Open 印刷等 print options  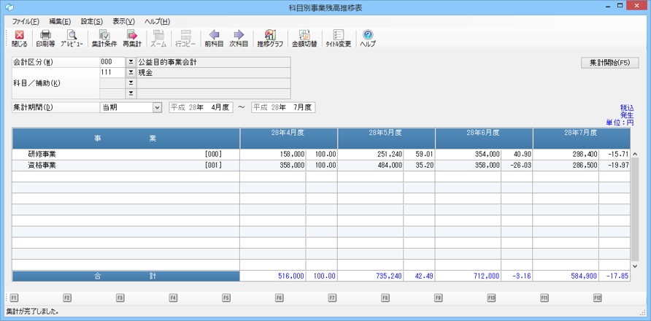click(x=45, y=39)
